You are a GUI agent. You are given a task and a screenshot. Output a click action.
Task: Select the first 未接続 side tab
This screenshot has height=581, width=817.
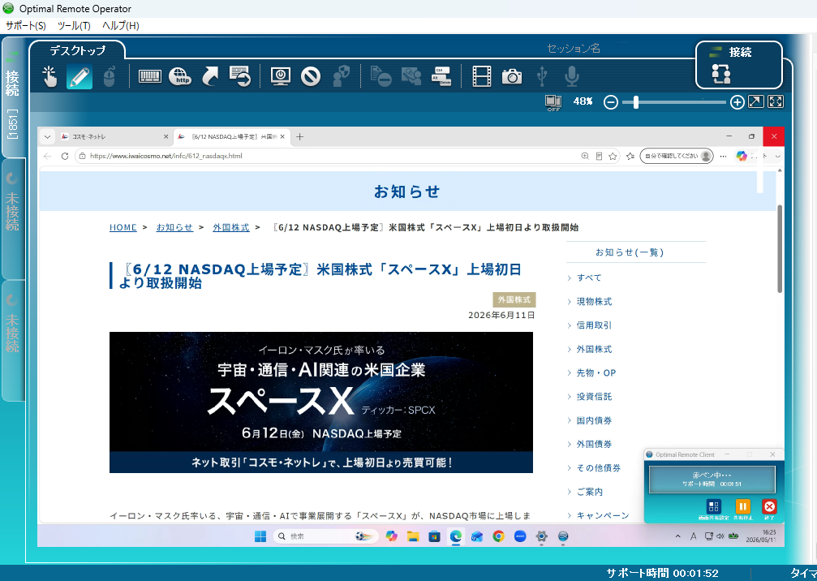pyautogui.click(x=12, y=219)
